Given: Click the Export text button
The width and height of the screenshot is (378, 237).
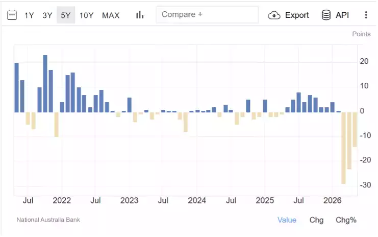Looking at the screenshot, I should tap(297, 15).
